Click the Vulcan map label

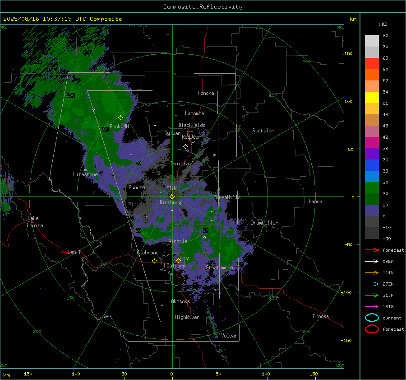point(230,336)
